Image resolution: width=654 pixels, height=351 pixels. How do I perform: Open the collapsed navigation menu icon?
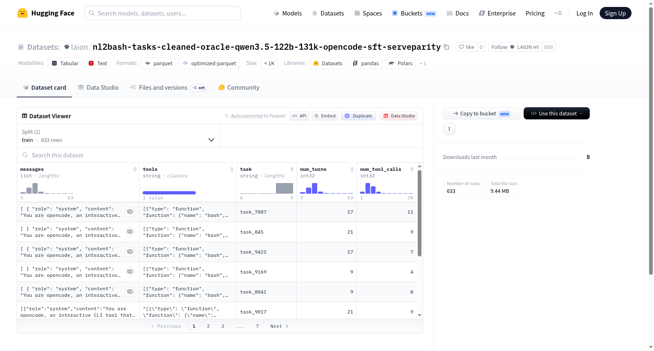click(x=558, y=13)
